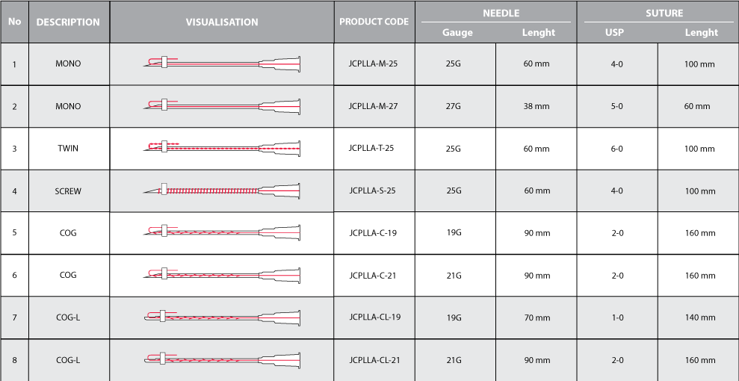Click the SCREW description cell
Viewport: 739px width, 381px height.
68,191
